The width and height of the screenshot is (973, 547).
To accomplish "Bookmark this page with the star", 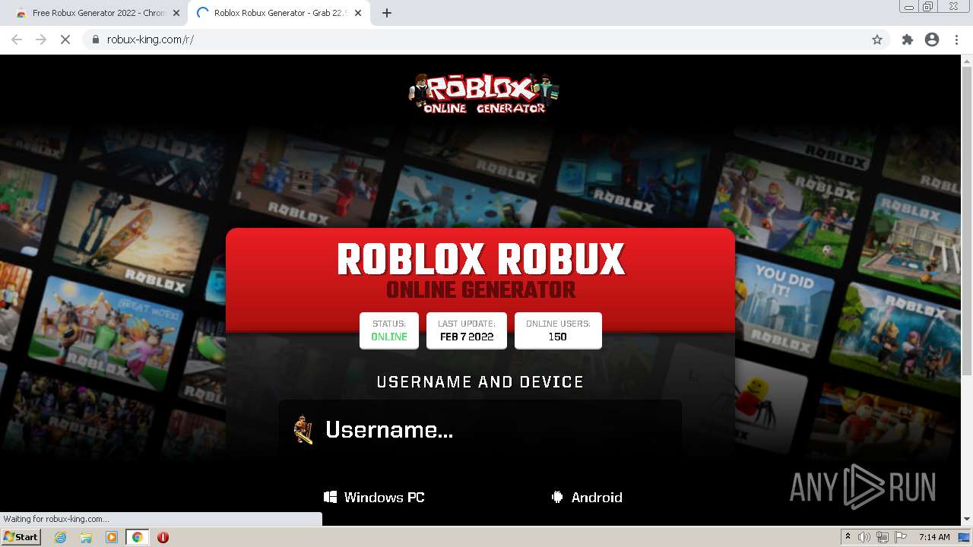I will [877, 40].
